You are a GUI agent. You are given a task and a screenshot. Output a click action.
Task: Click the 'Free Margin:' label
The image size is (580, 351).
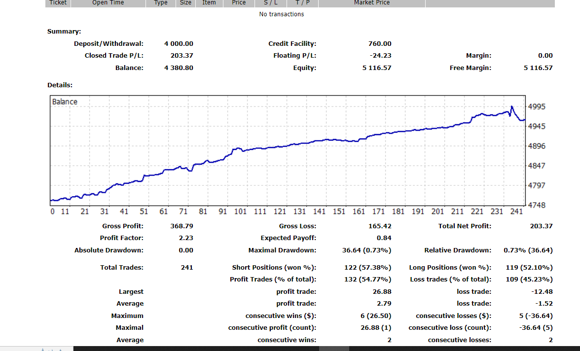click(471, 68)
